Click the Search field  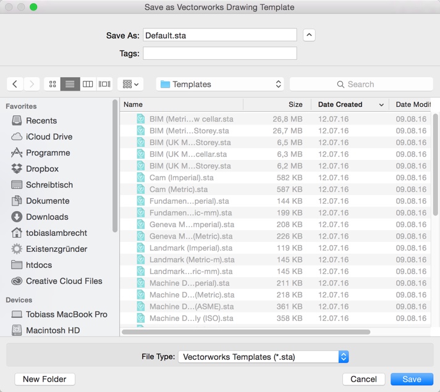point(361,84)
